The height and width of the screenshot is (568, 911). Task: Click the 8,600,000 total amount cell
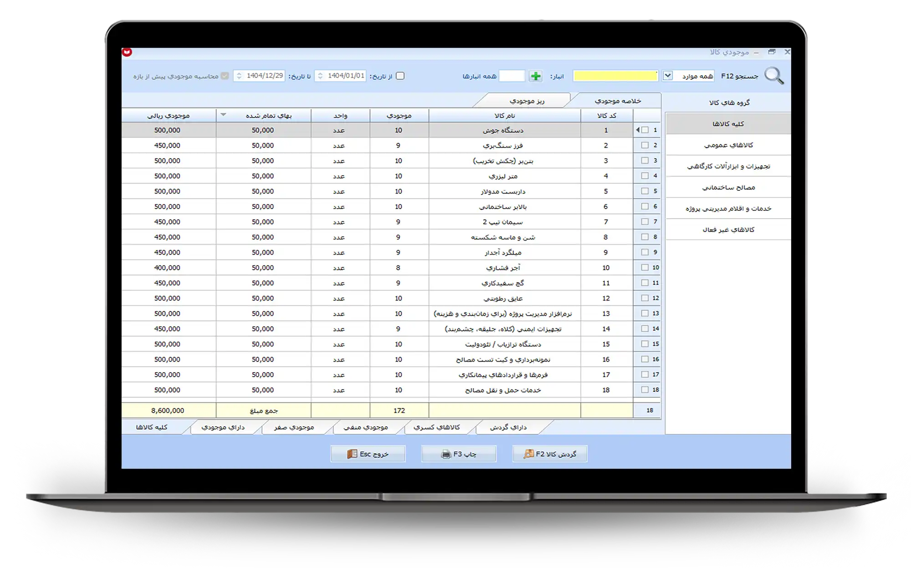point(168,410)
